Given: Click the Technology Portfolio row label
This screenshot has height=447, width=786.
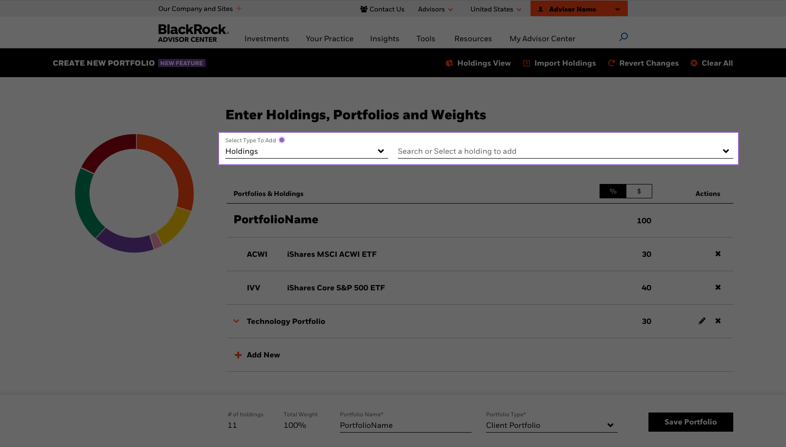Looking at the screenshot, I should 286,321.
